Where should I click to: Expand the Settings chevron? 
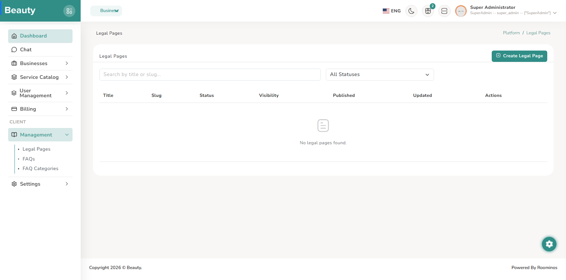pyautogui.click(x=67, y=184)
